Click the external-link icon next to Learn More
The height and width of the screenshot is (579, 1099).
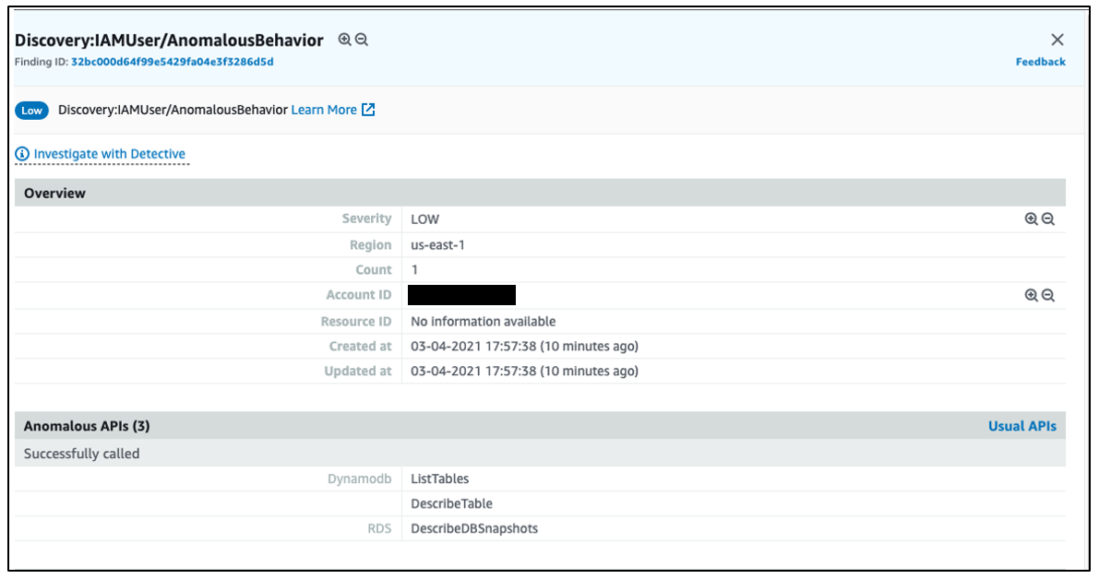pos(368,109)
